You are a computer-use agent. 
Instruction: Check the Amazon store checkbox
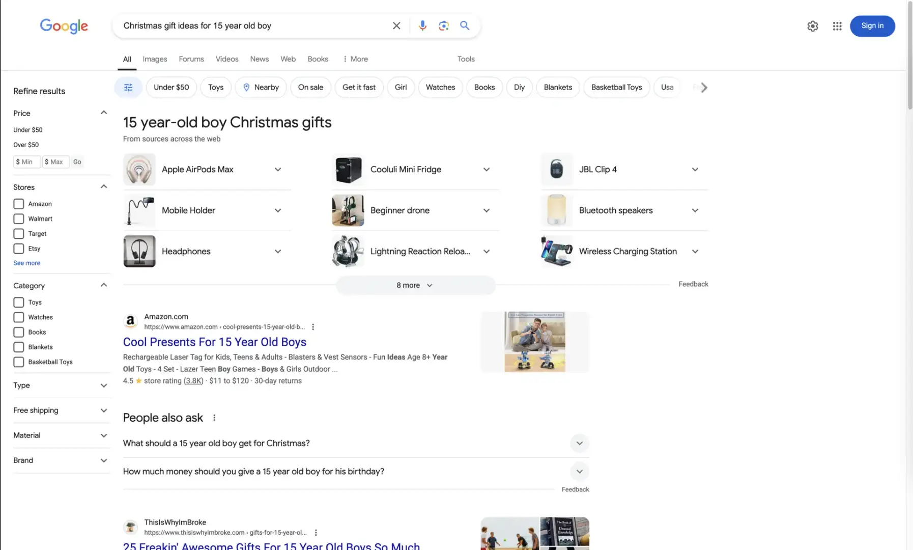pyautogui.click(x=18, y=203)
